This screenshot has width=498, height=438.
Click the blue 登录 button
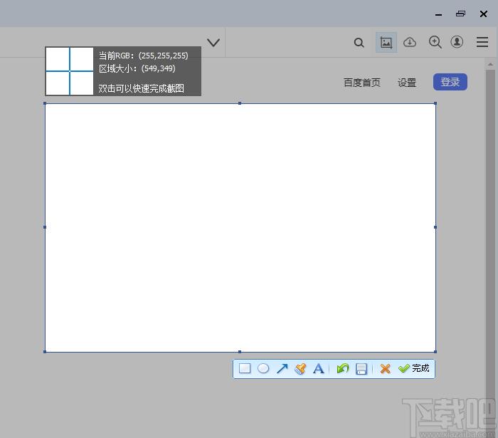(x=450, y=82)
